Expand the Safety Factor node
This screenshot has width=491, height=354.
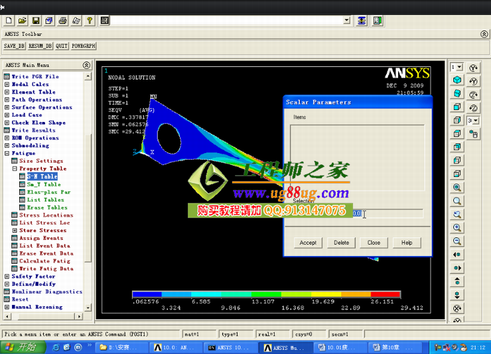click(x=7, y=276)
